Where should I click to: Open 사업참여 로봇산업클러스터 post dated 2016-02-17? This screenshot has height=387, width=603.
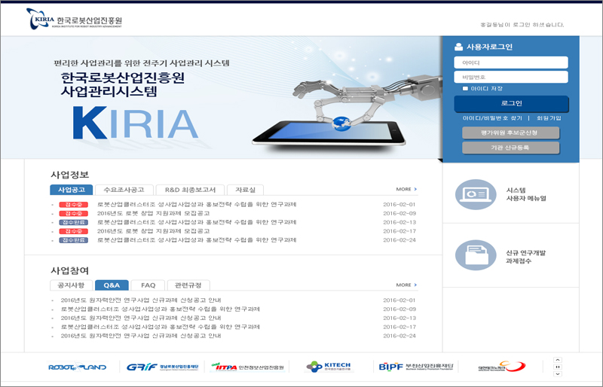pos(160,327)
